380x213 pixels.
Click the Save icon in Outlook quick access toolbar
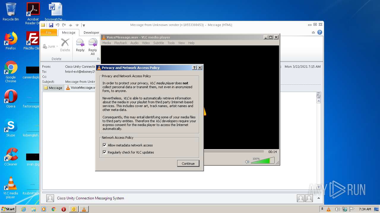point(51,25)
